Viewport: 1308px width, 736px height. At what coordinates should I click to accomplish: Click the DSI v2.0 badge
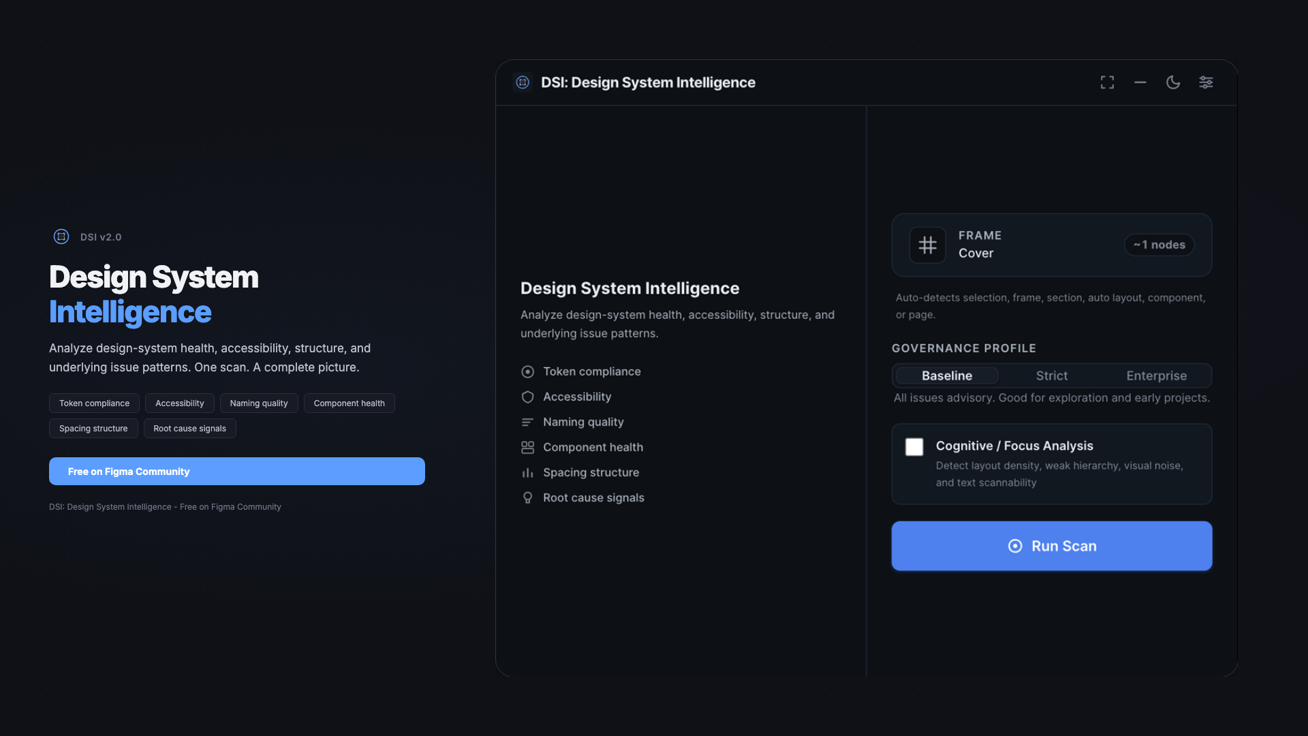(87, 236)
